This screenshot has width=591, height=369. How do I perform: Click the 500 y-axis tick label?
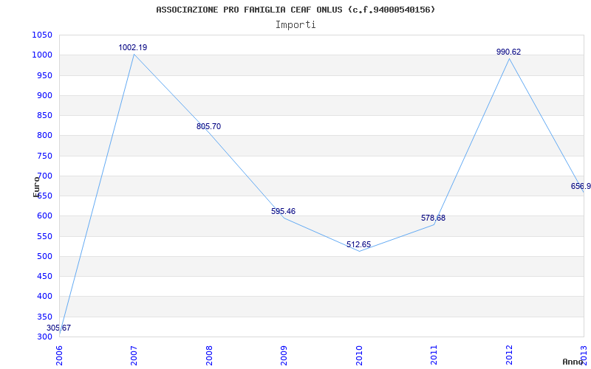tap(44, 256)
